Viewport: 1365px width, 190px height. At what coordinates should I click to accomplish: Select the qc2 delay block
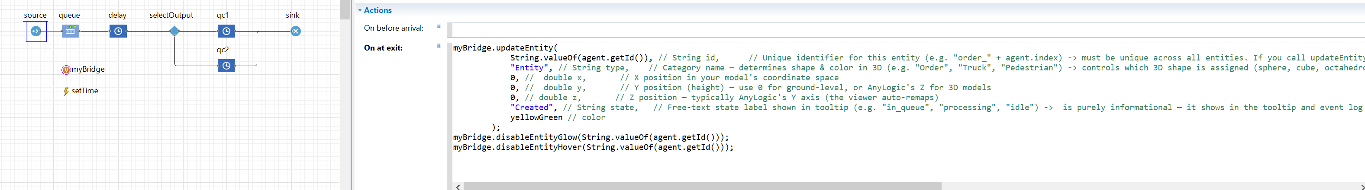pos(226,66)
